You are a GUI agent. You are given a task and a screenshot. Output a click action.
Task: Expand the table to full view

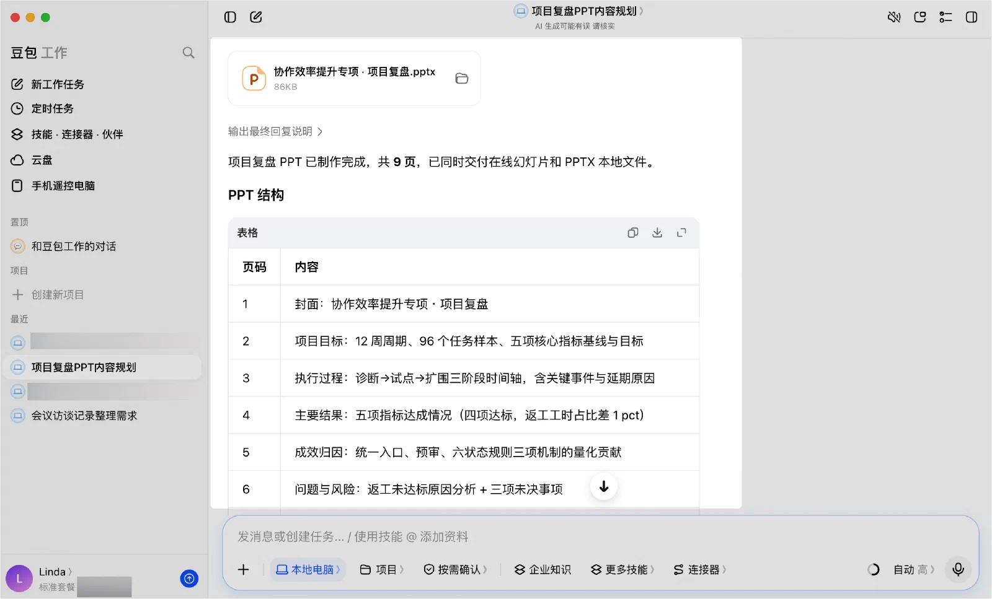pos(681,233)
